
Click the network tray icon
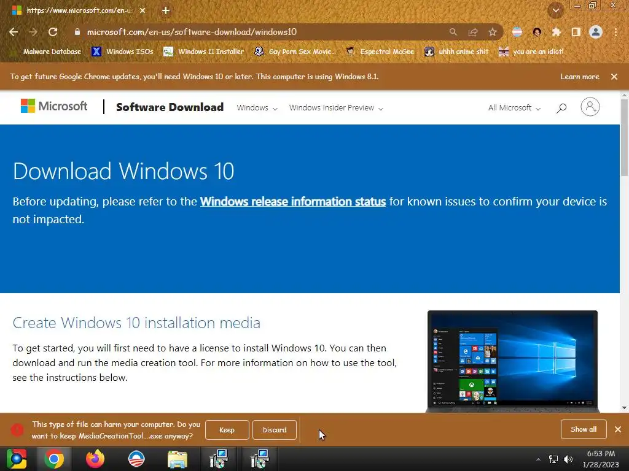[x=553, y=459]
